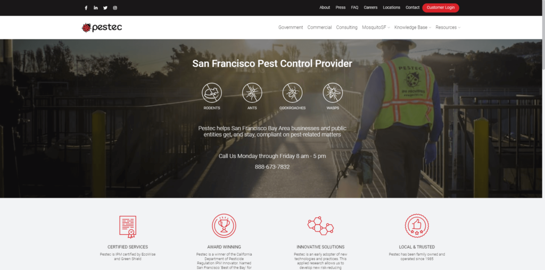Expand the Knowledge Base dropdown menu
Viewport: 545px width, 270px height.
(412, 28)
